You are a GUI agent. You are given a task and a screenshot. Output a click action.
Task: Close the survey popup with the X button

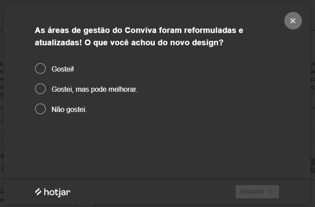click(x=293, y=21)
